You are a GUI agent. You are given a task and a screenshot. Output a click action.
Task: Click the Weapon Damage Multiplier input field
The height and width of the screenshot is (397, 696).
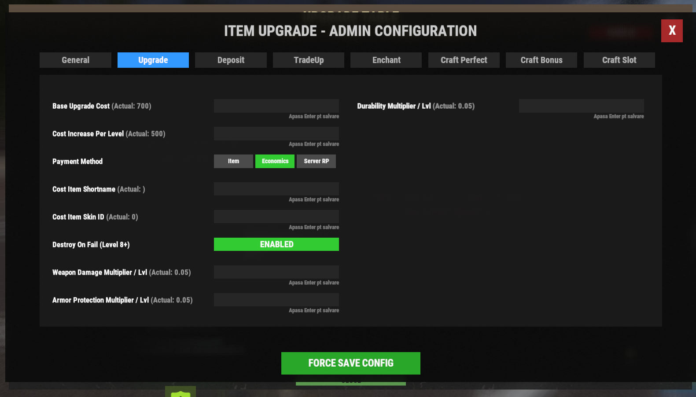pyautogui.click(x=276, y=272)
